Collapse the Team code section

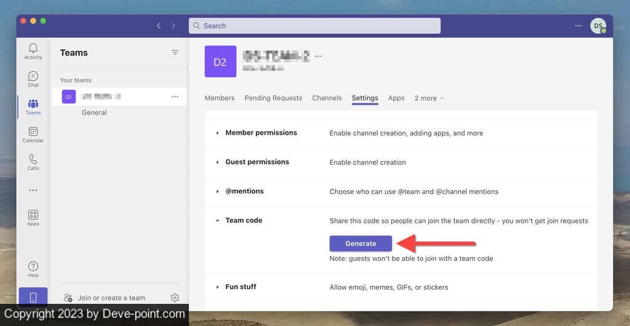(217, 221)
